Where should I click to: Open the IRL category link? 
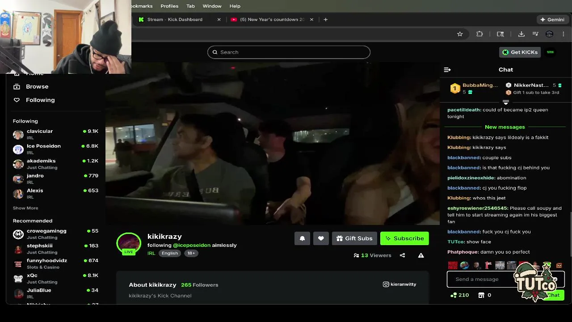pos(151,253)
